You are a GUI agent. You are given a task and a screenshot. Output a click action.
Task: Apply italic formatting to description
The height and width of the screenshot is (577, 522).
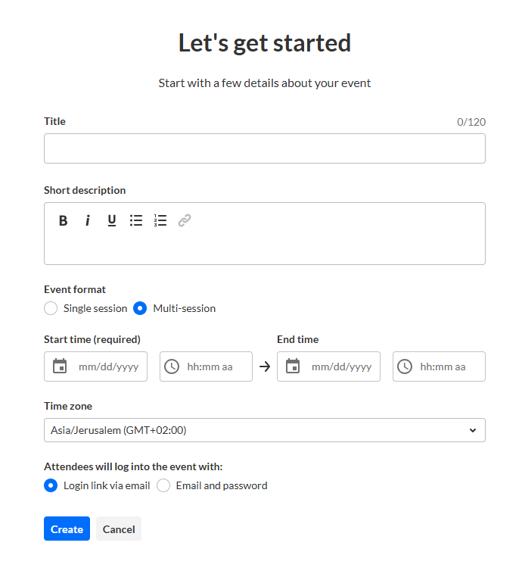88,220
